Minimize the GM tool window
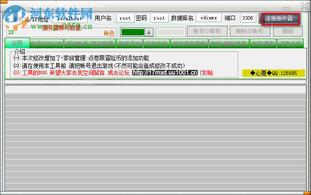Screen dimensions: 311x195 click(286, 8)
